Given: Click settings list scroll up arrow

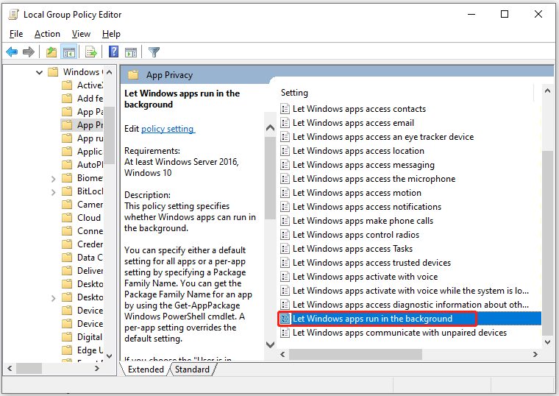Looking at the screenshot, I should (x=547, y=91).
